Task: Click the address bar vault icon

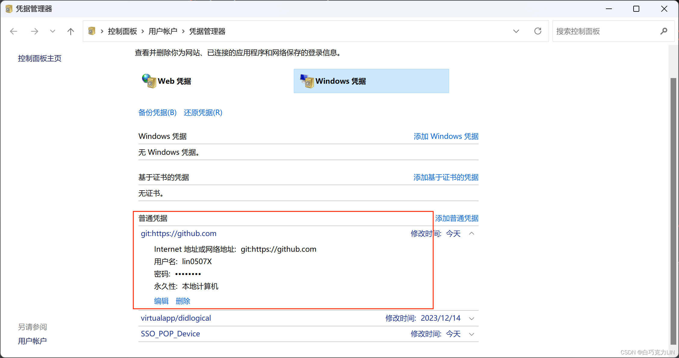Action: [92, 31]
